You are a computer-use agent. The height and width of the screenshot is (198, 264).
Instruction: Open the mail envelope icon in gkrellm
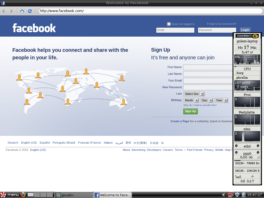pos(238,176)
